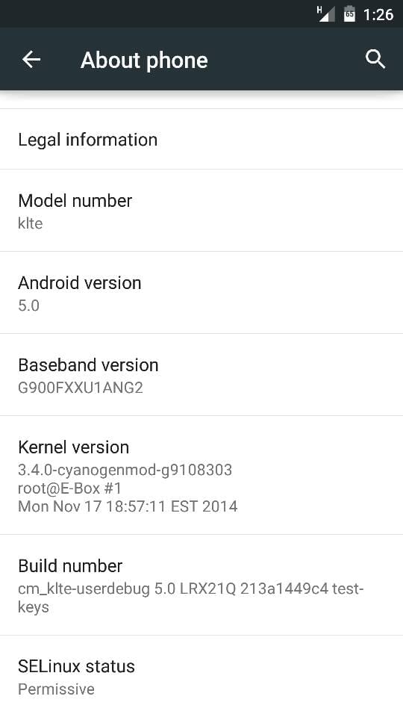Tap the G900FXXU1ANG2 baseband value

[81, 388]
